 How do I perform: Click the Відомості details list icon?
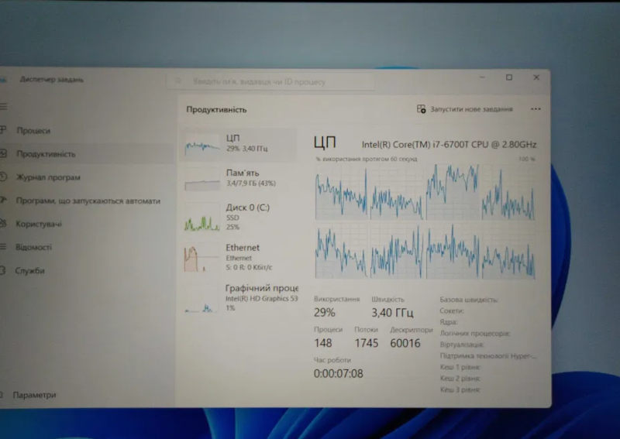[4, 247]
